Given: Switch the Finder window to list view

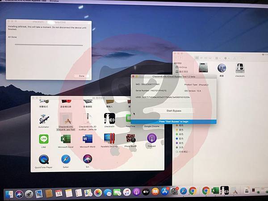Looking at the screenshot, I should 201,58.
